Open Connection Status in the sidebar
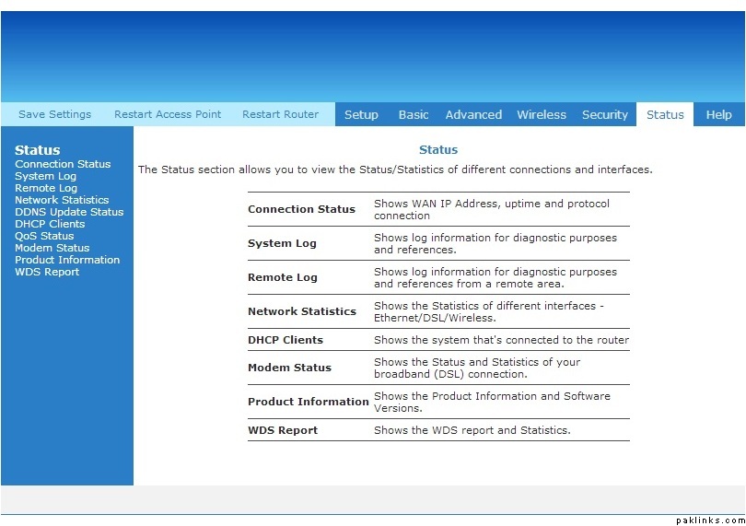The image size is (746, 526). (x=63, y=164)
